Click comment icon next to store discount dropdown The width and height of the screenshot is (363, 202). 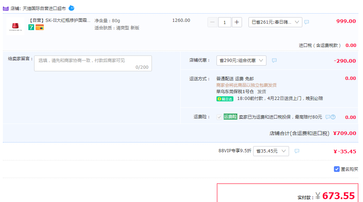coord(274,61)
